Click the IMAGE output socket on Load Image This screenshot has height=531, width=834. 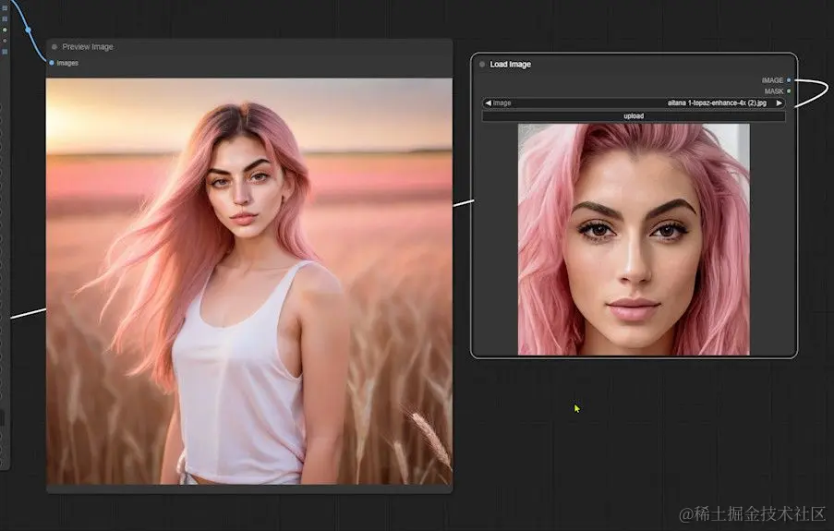[789, 80]
